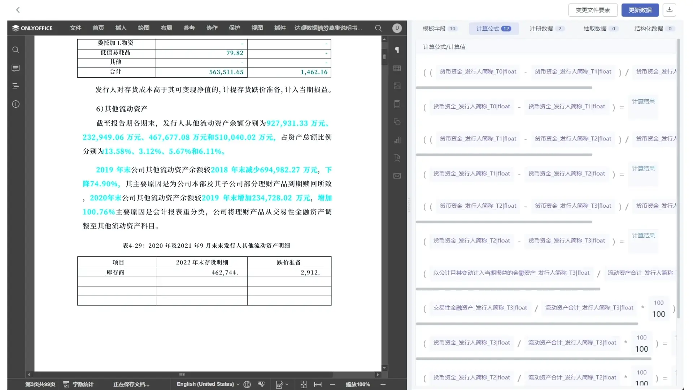Open comments panel in left sidebar
The height and width of the screenshot is (390, 693).
[16, 68]
